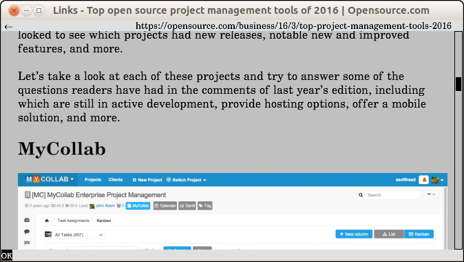The image size is (464, 262).
Task: Open the orange notification bell
Action: [x=424, y=179]
